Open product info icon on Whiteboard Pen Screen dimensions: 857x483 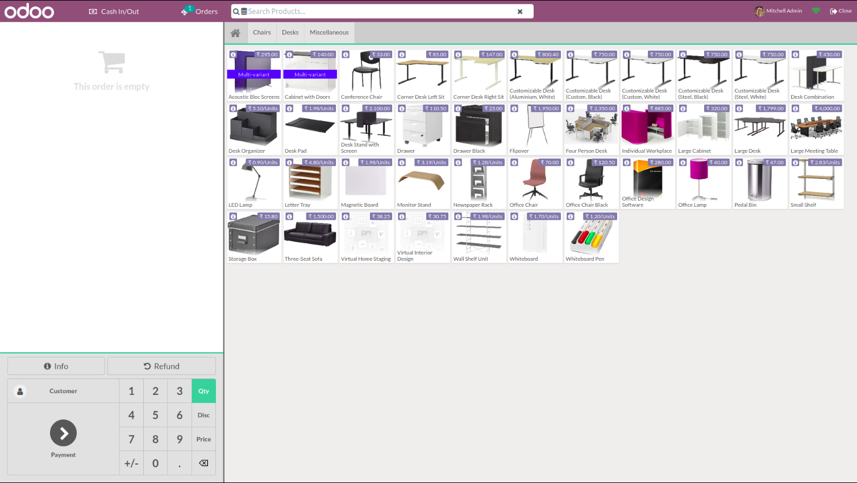tap(571, 216)
